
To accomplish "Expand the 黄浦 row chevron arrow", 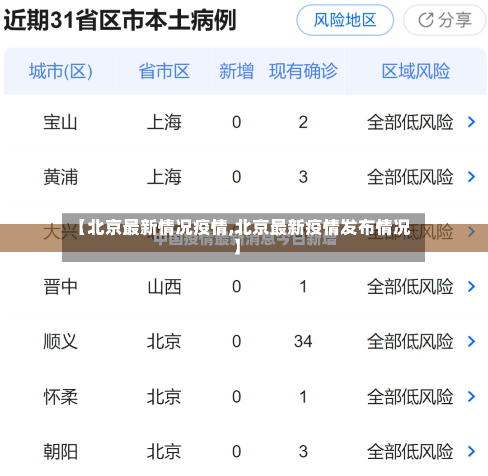I will click(x=471, y=177).
